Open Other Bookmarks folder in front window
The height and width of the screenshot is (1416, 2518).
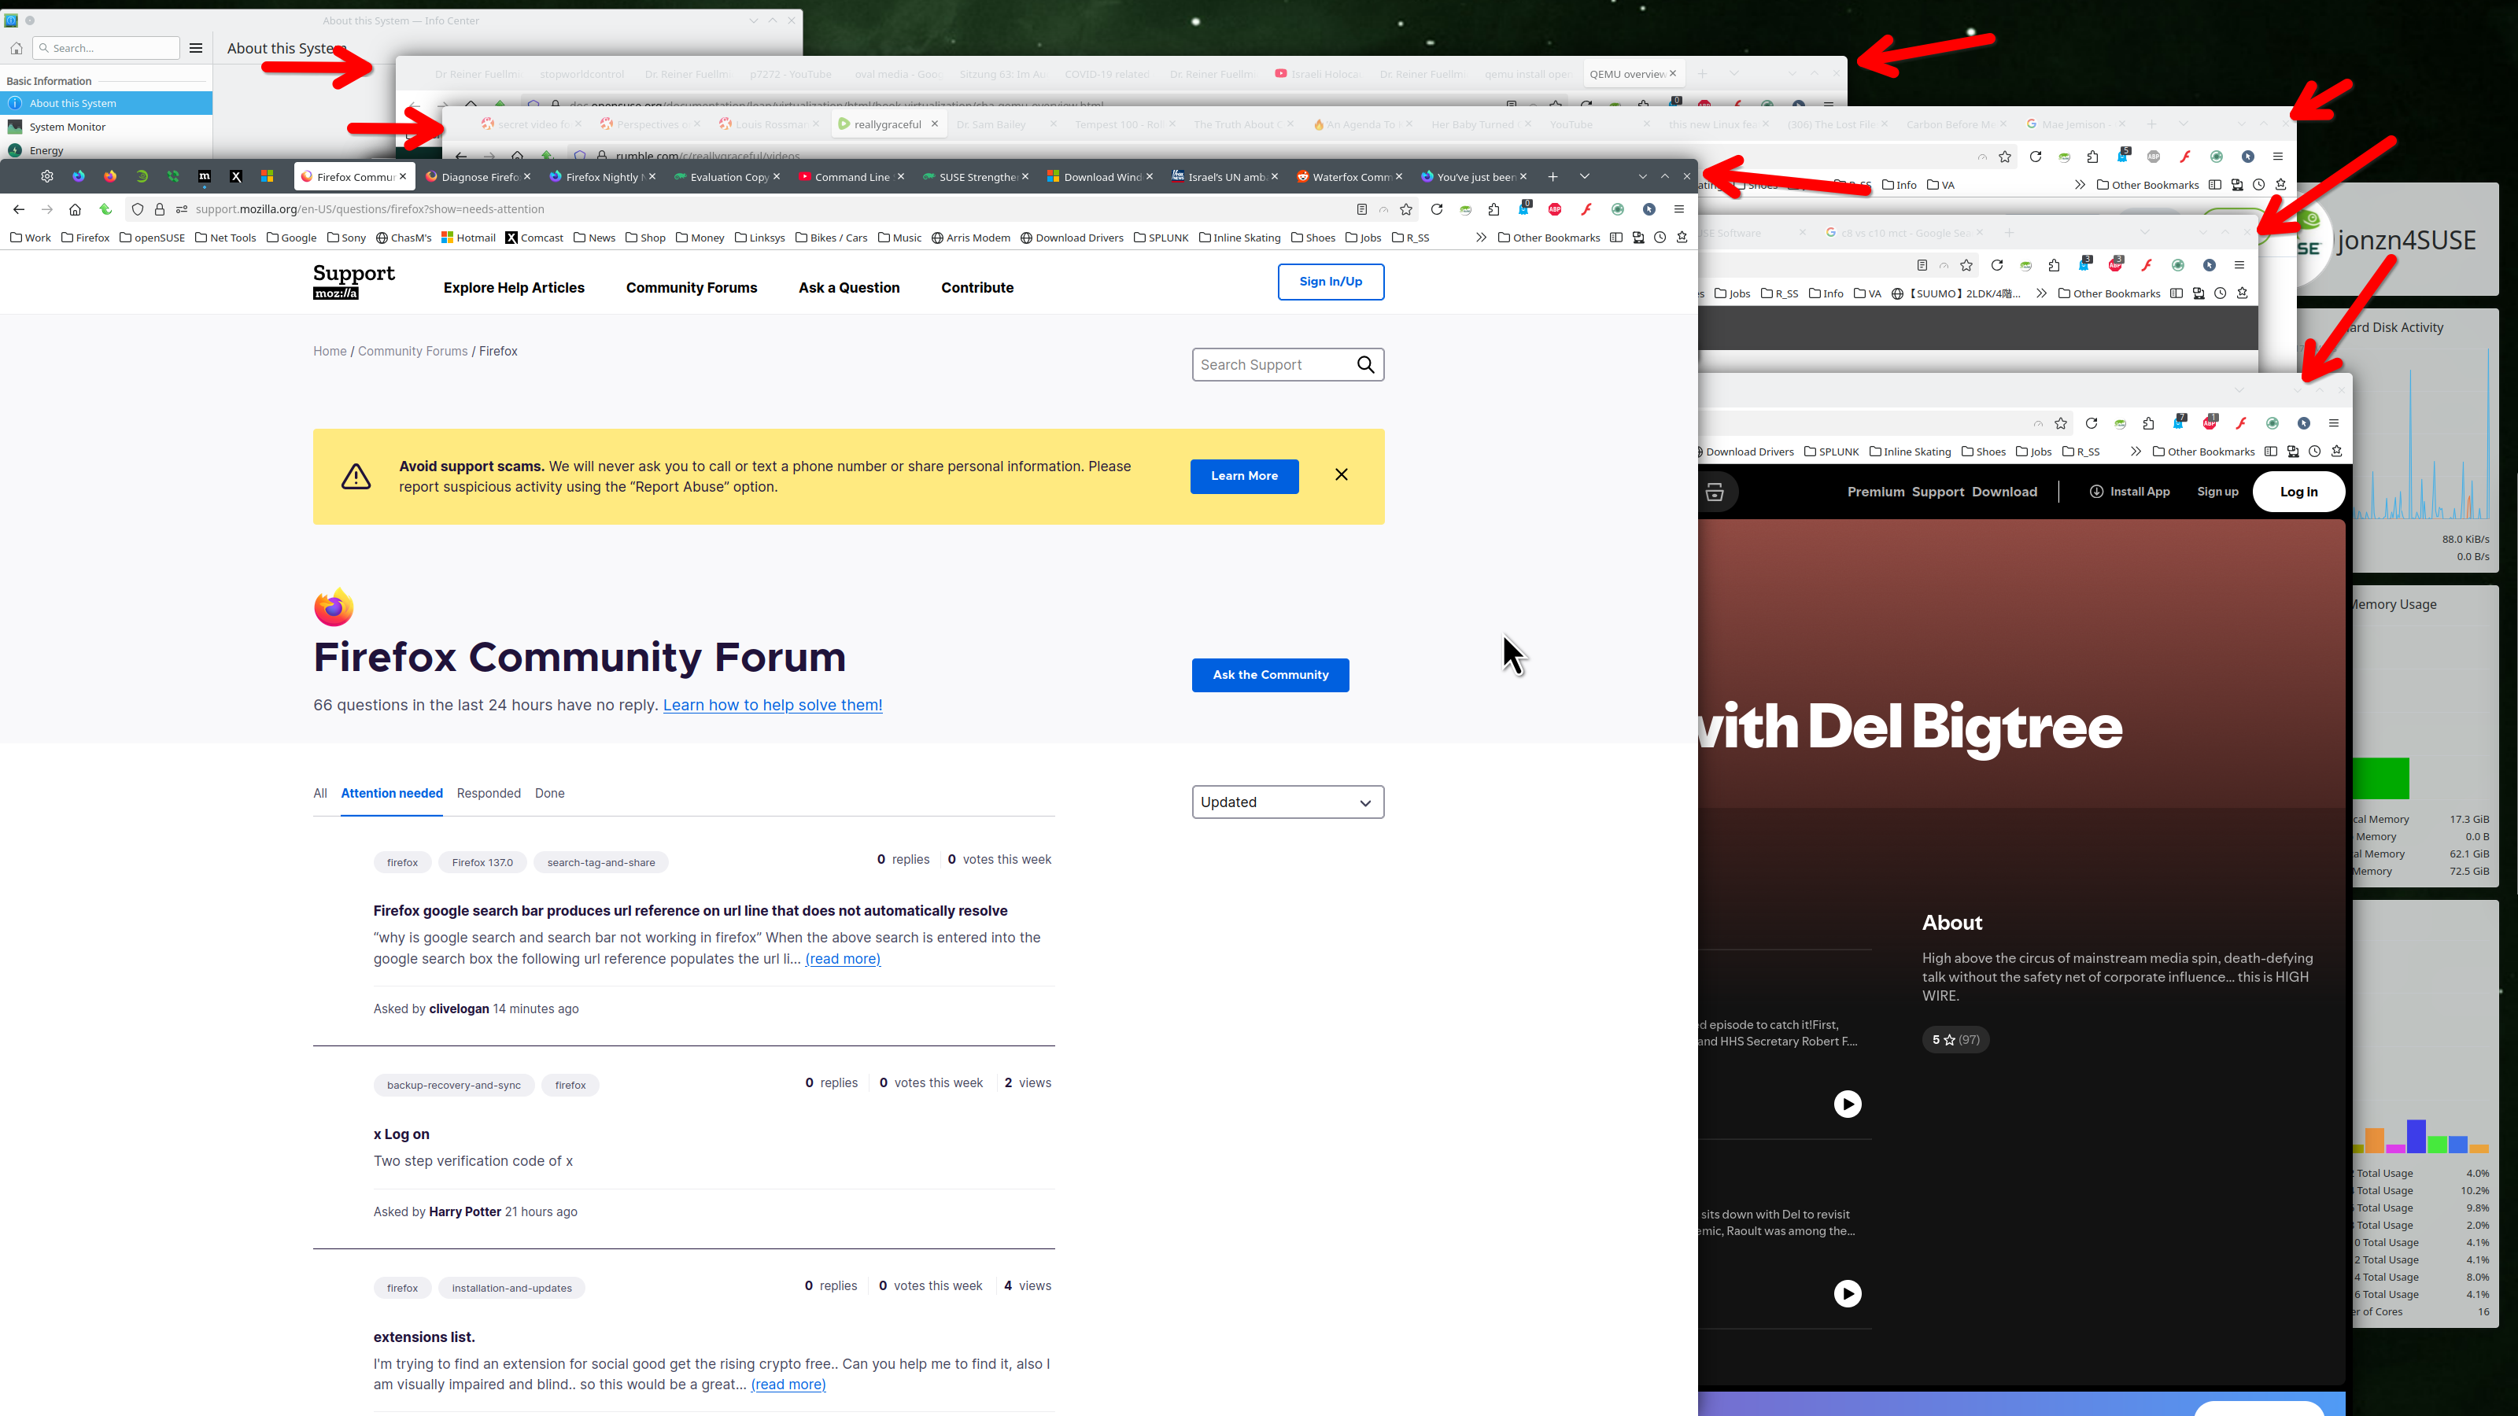1549,238
